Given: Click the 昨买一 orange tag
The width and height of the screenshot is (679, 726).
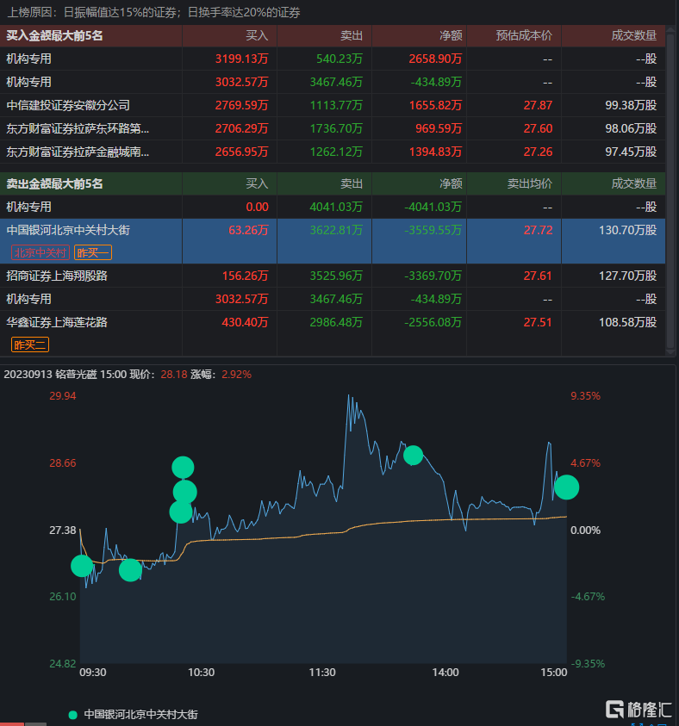Looking at the screenshot, I should coord(93,253).
